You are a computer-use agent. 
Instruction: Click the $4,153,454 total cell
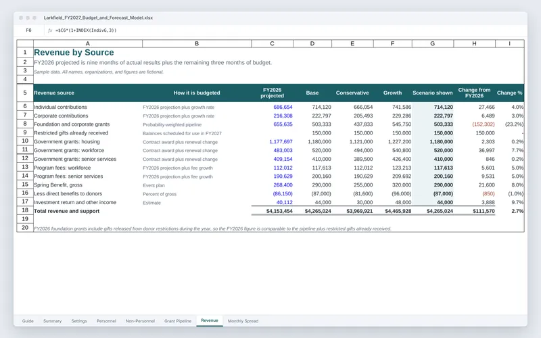pyautogui.click(x=273, y=211)
